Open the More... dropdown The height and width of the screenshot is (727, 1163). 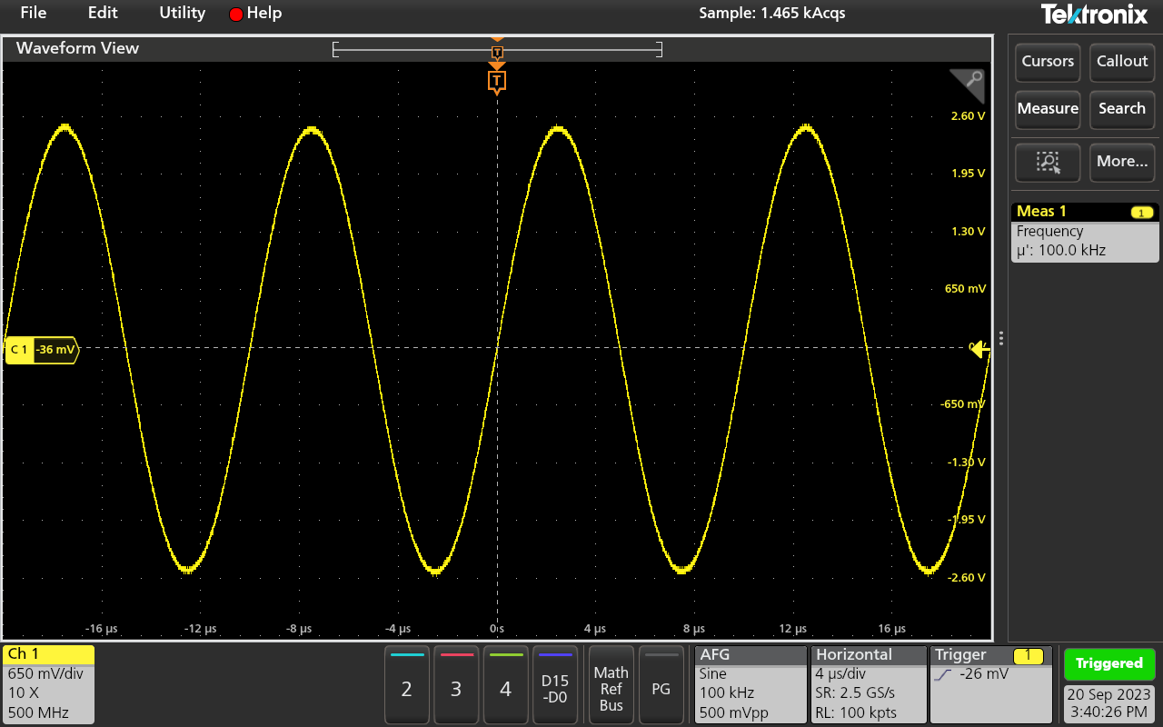[x=1122, y=162]
